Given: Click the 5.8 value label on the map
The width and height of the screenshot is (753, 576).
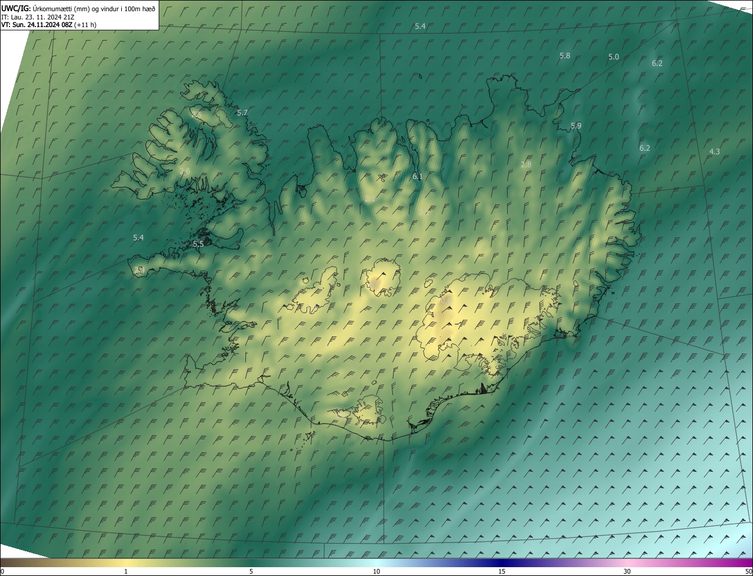Looking at the screenshot, I should pos(565,55).
